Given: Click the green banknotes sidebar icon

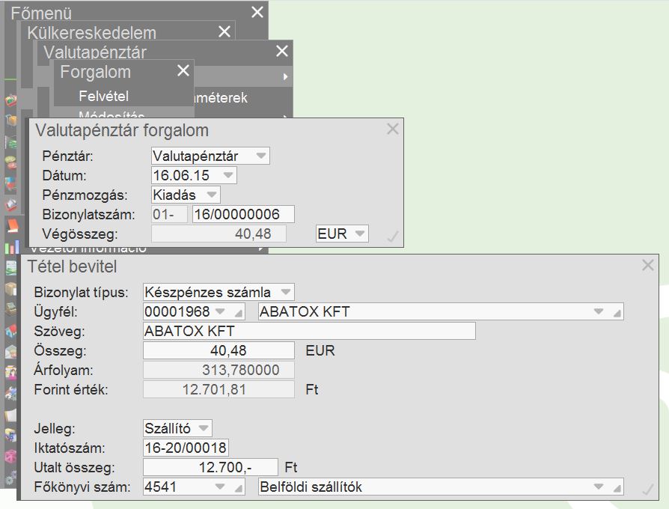Looking at the screenshot, I should tap(11, 144).
